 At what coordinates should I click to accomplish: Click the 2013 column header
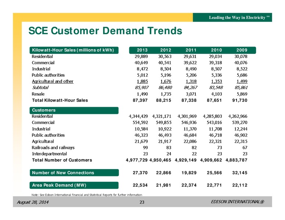click(142, 50)
